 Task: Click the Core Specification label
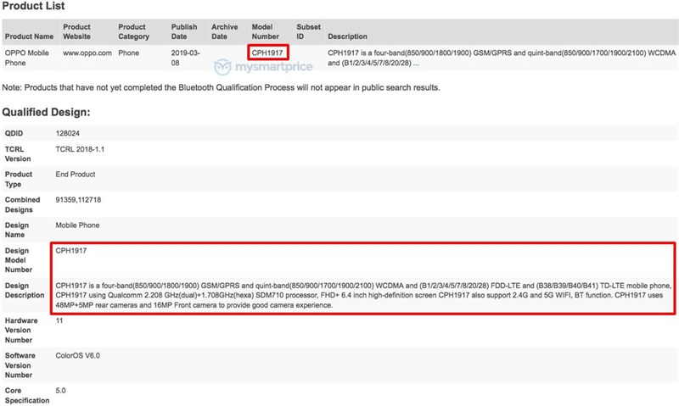pyautogui.click(x=27, y=396)
